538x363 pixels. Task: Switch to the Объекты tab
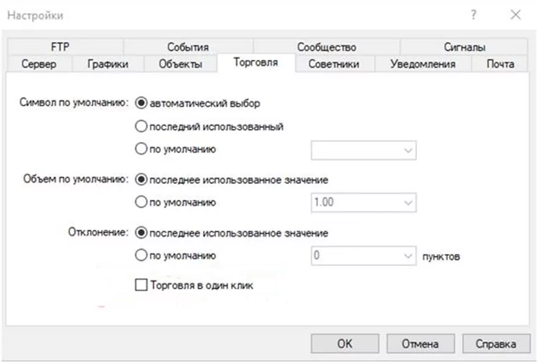(180, 64)
